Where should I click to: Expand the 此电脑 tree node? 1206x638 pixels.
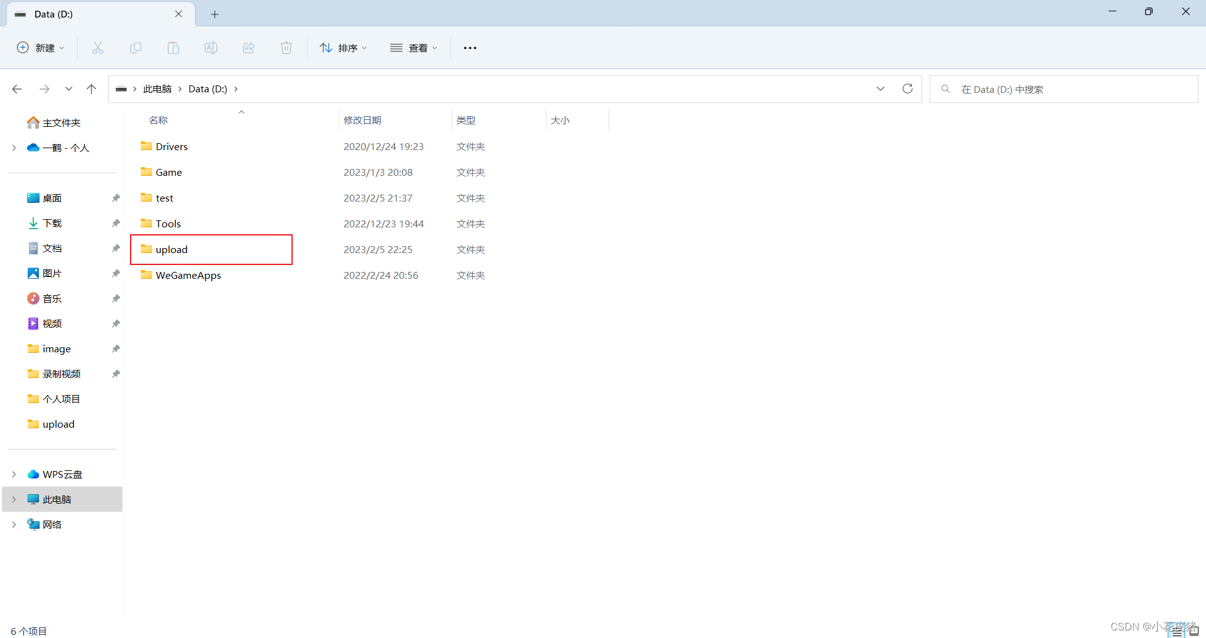pos(14,499)
